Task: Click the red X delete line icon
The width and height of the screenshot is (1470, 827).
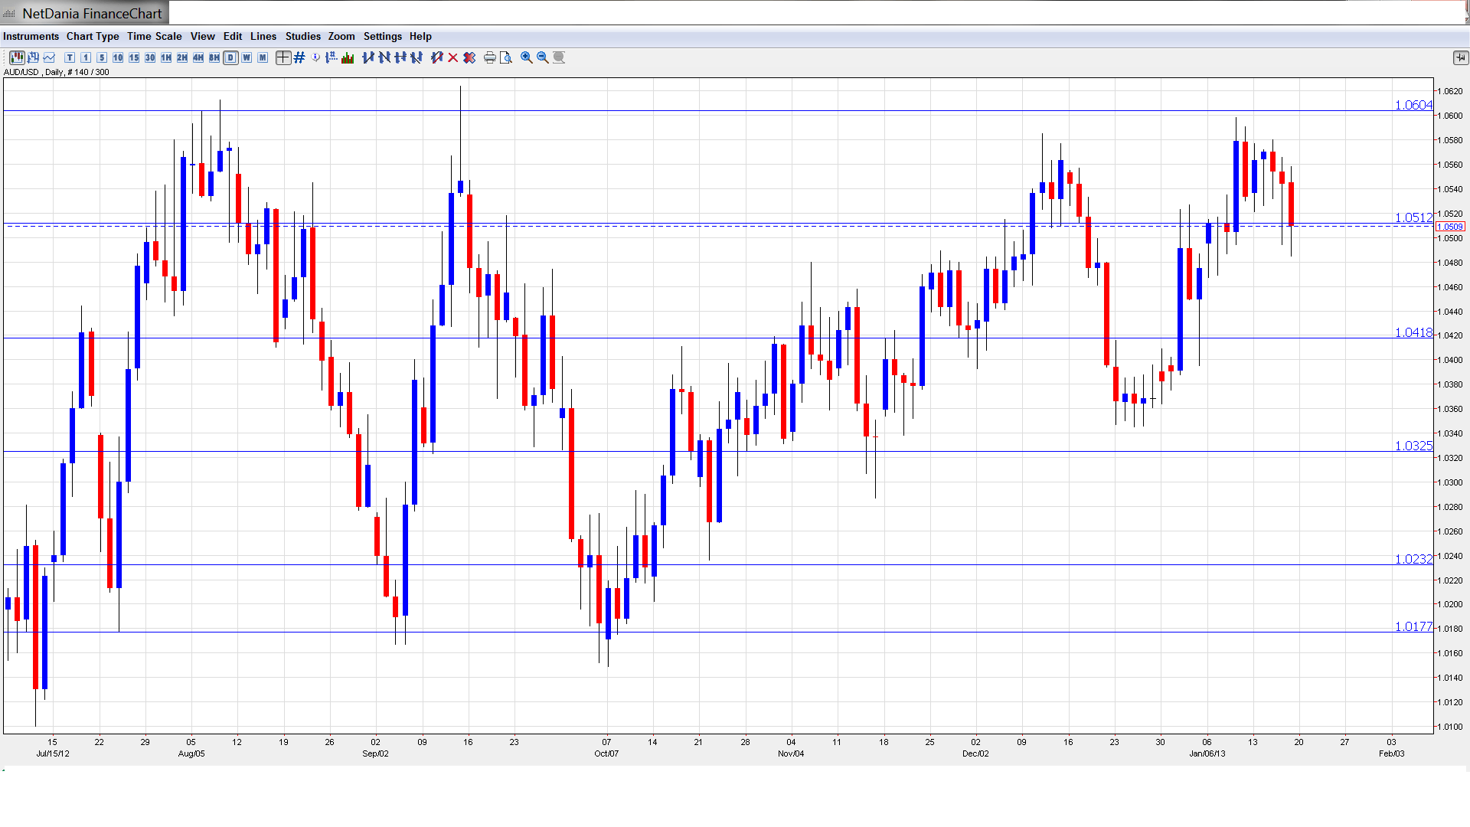Action: pos(453,57)
